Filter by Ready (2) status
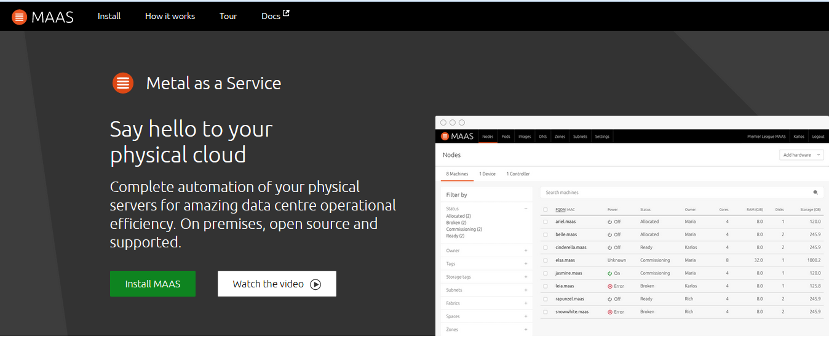This screenshot has width=829, height=352. (x=455, y=236)
